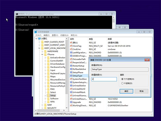Screen dimensions: 161x121
Task: Click the Registry Editor title bar icon
Action: [36, 32]
